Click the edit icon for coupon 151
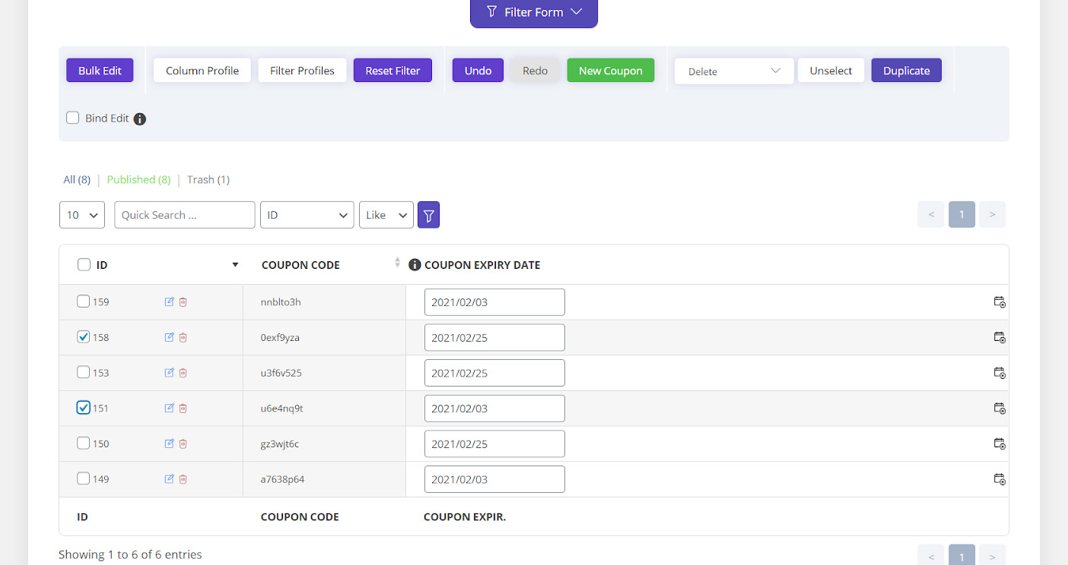1068x565 pixels. (169, 408)
